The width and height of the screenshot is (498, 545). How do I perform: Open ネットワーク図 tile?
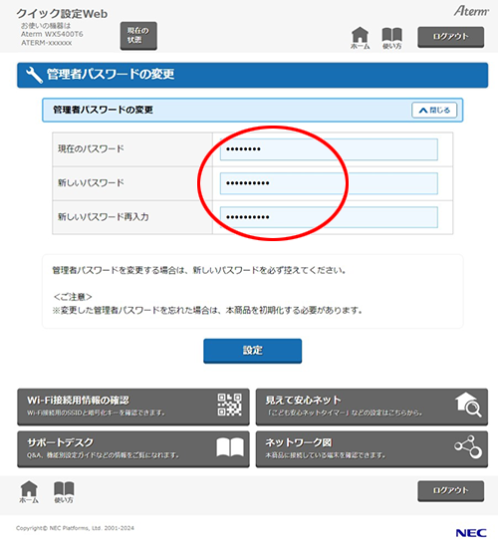372,449
